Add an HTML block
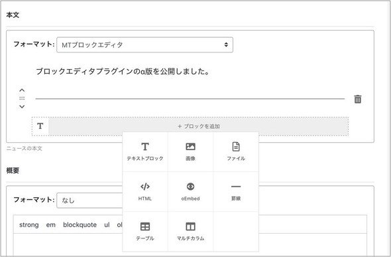Screen dimensions: 391x257 coord(145,191)
